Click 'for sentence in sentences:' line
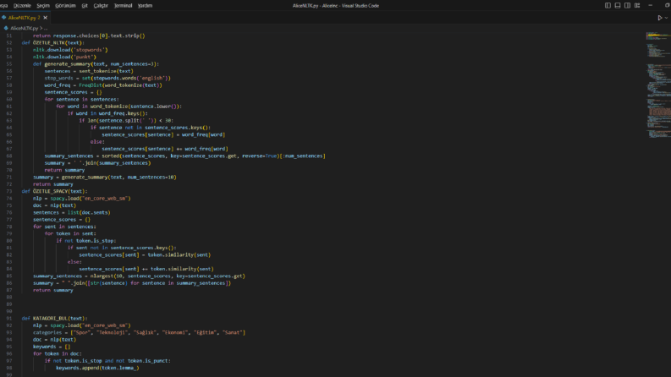671x377 pixels. point(82,99)
